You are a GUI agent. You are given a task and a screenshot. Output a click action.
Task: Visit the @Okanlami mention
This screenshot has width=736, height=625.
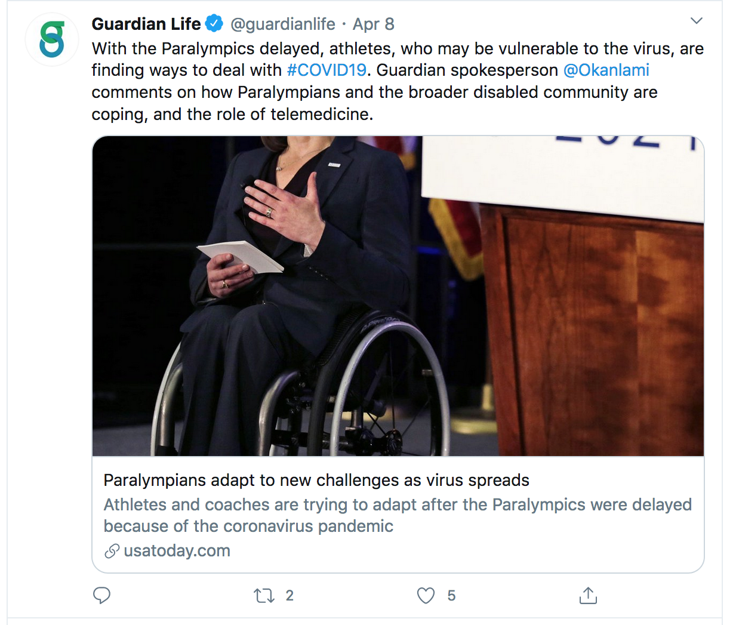pyautogui.click(x=606, y=70)
